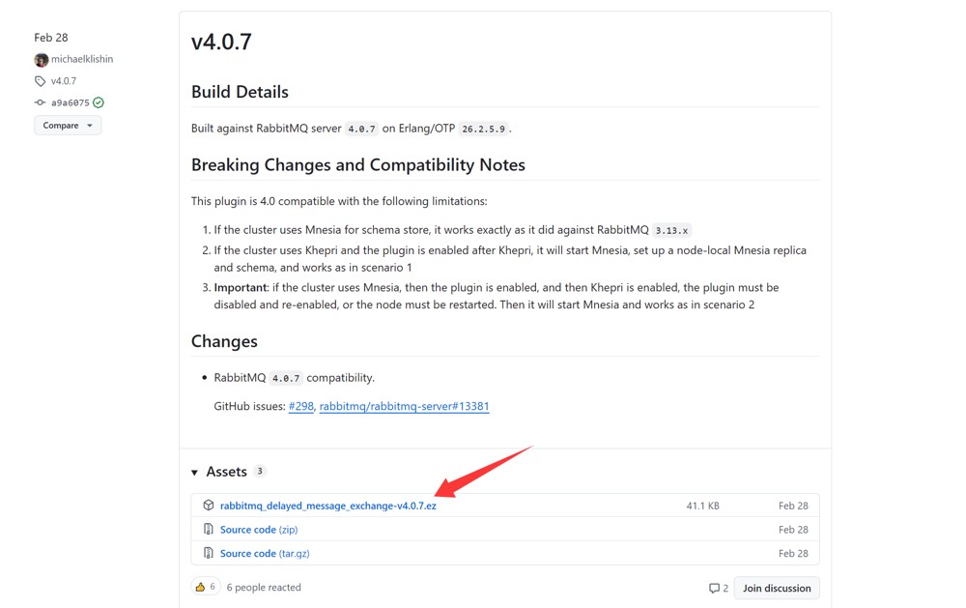Download Source code (zip)
The width and height of the screenshot is (966, 608).
pos(259,530)
